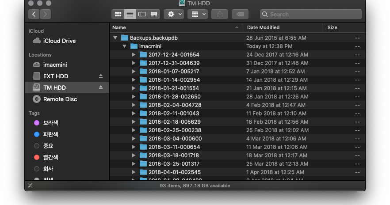The image size is (390, 205).
Task: Collapse the Backups.backupdb folder
Action: click(115, 38)
